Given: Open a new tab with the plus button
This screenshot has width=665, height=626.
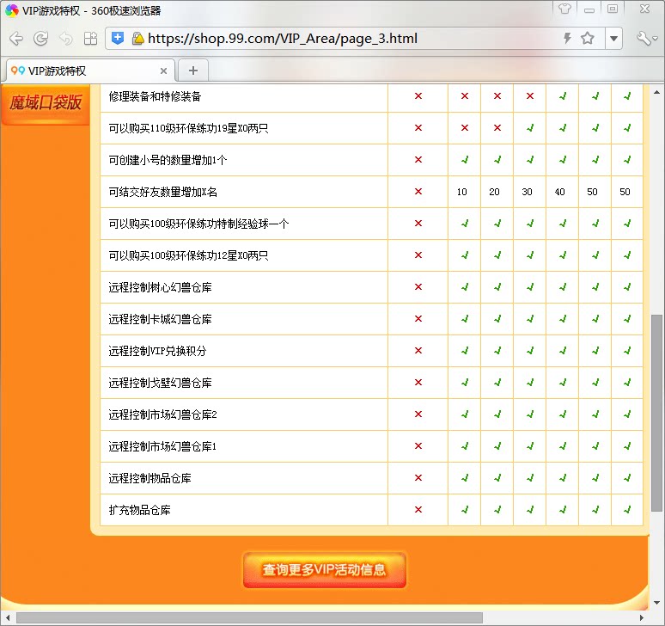Looking at the screenshot, I should pos(193,71).
